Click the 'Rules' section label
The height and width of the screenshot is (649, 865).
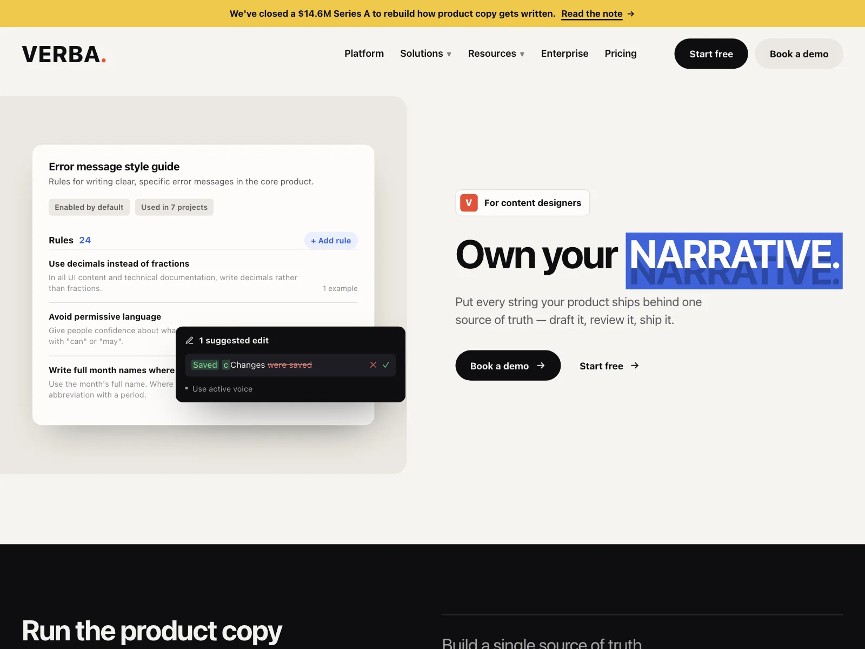(61, 240)
